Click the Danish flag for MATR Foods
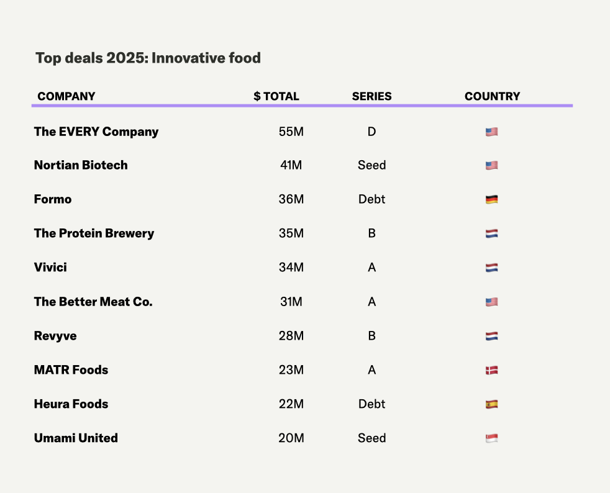This screenshot has width=610, height=493. point(491,371)
